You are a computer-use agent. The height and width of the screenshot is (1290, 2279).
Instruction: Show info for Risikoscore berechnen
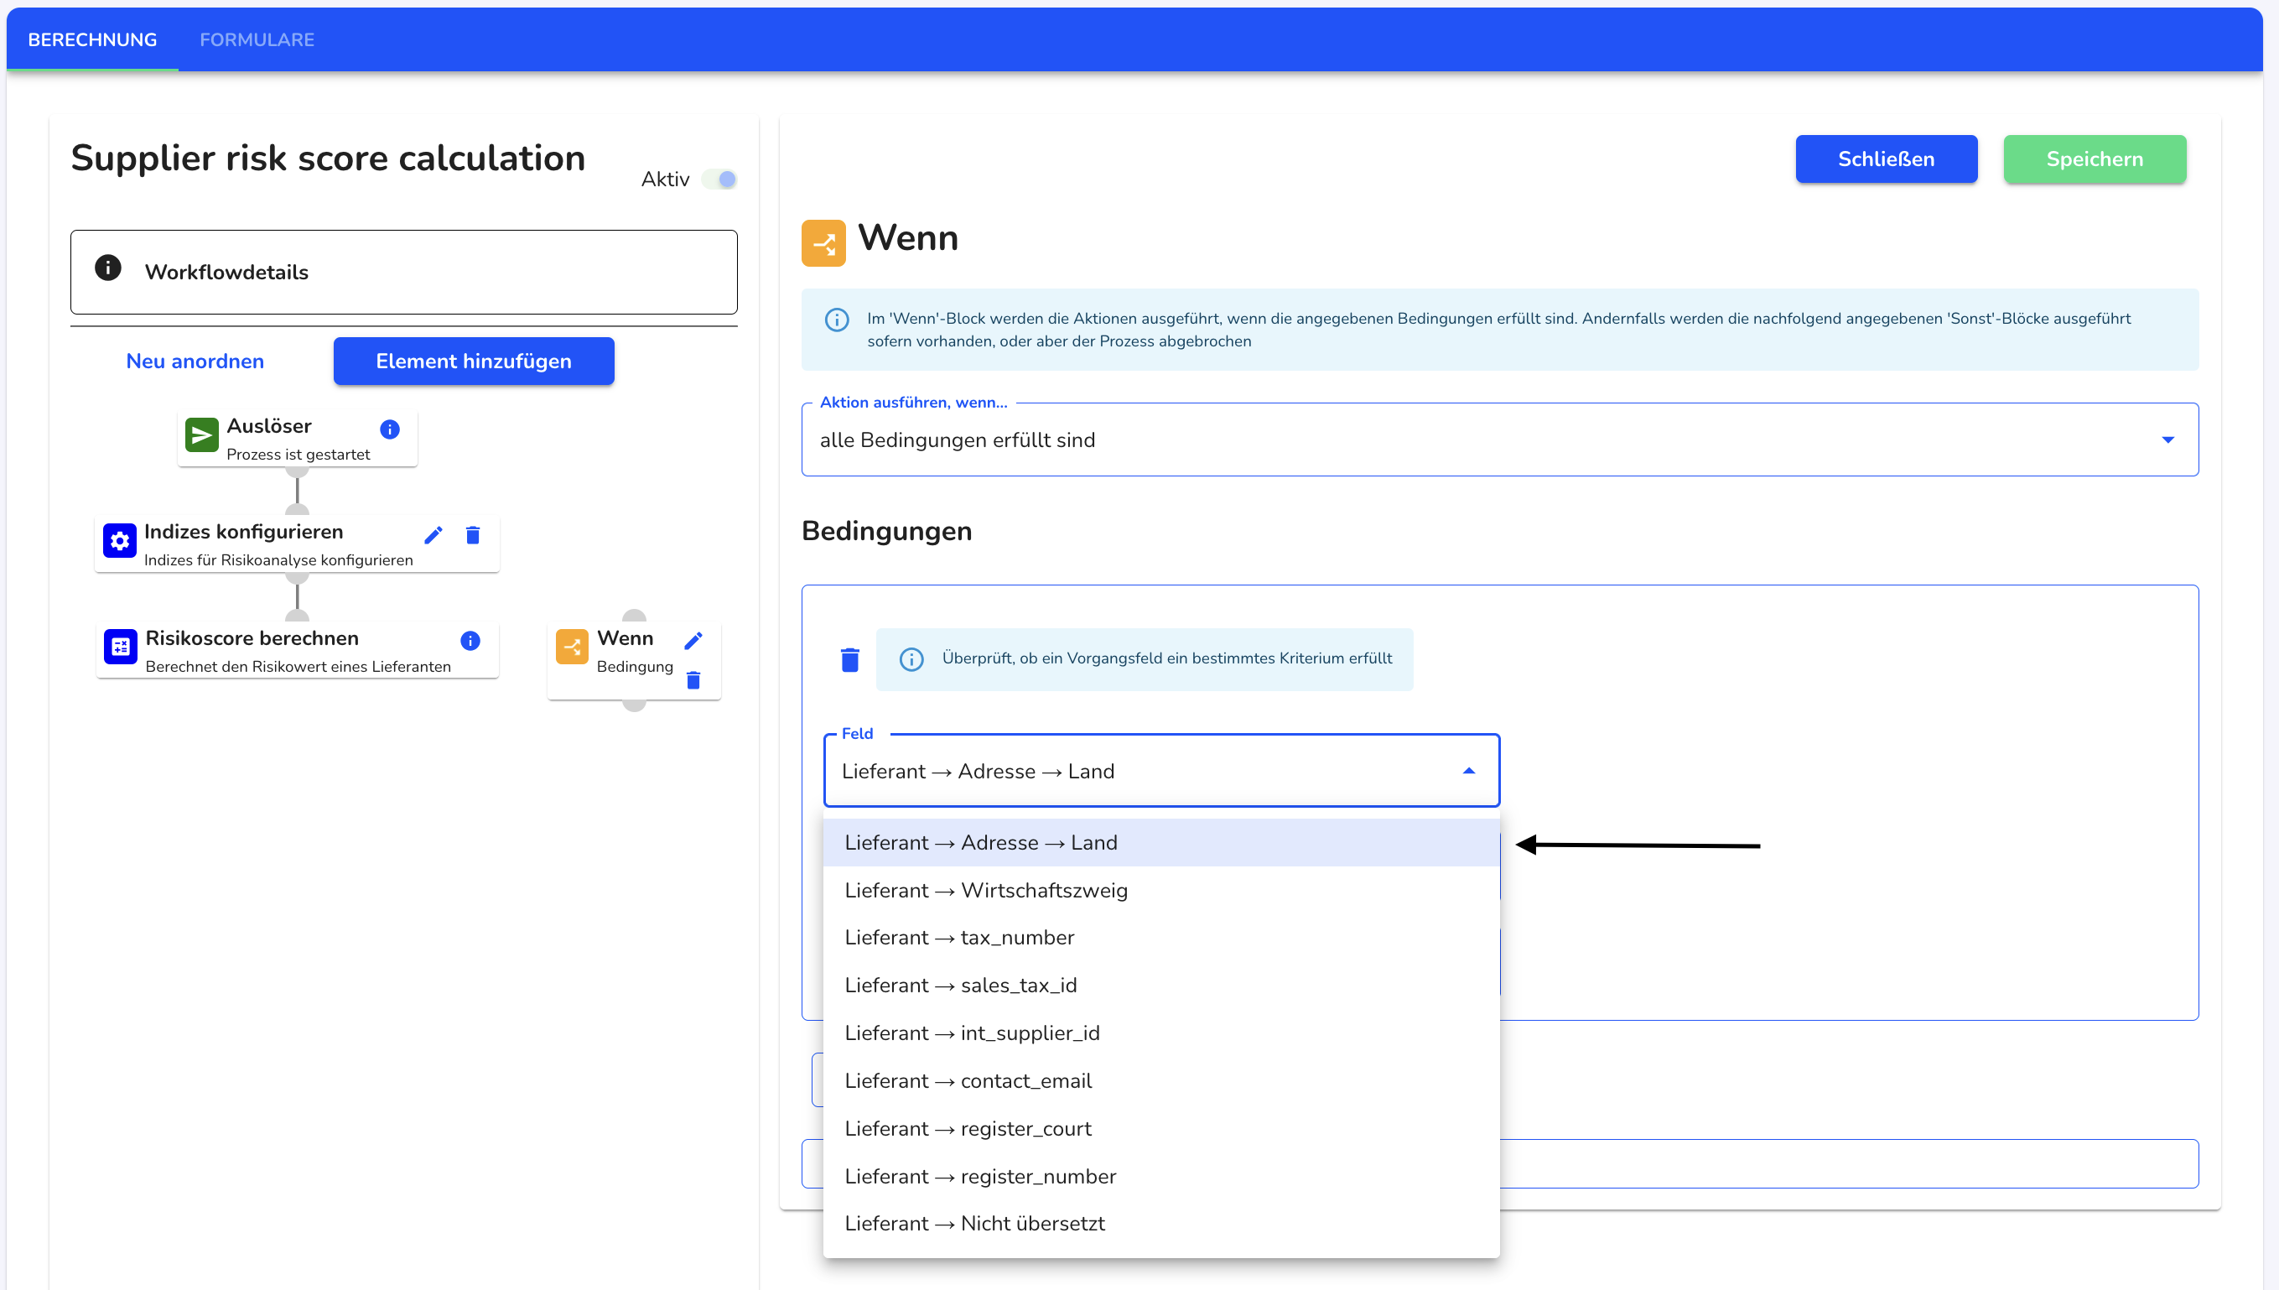tap(470, 641)
